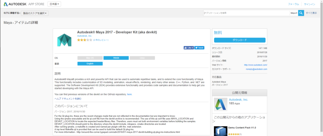Open the 日本語 language dropdown

(55, 4)
